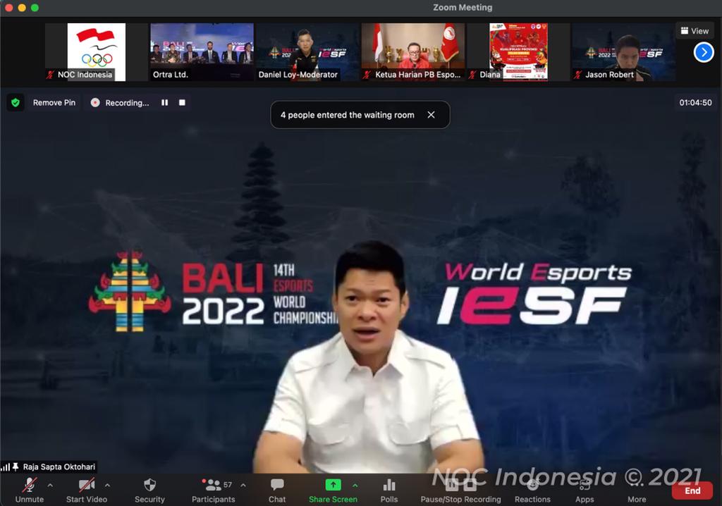The image size is (722, 506).
Task: Pause the recording at top left
Action: 164,103
